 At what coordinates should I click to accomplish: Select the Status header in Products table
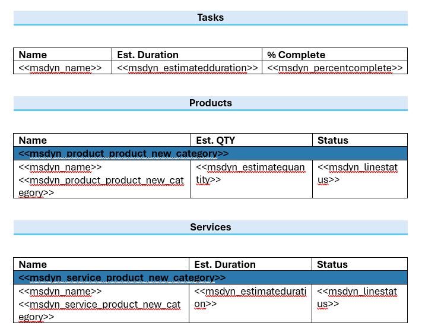333,140
